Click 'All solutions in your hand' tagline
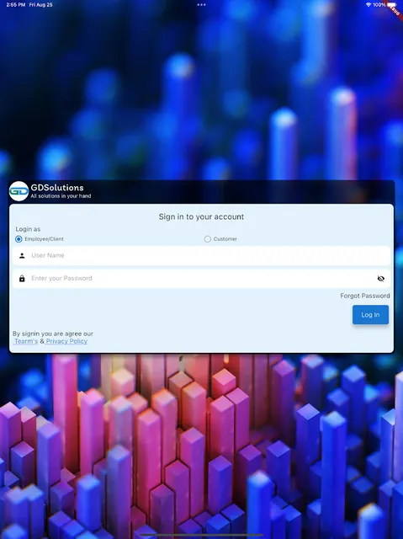The image size is (403, 539). [x=61, y=196]
